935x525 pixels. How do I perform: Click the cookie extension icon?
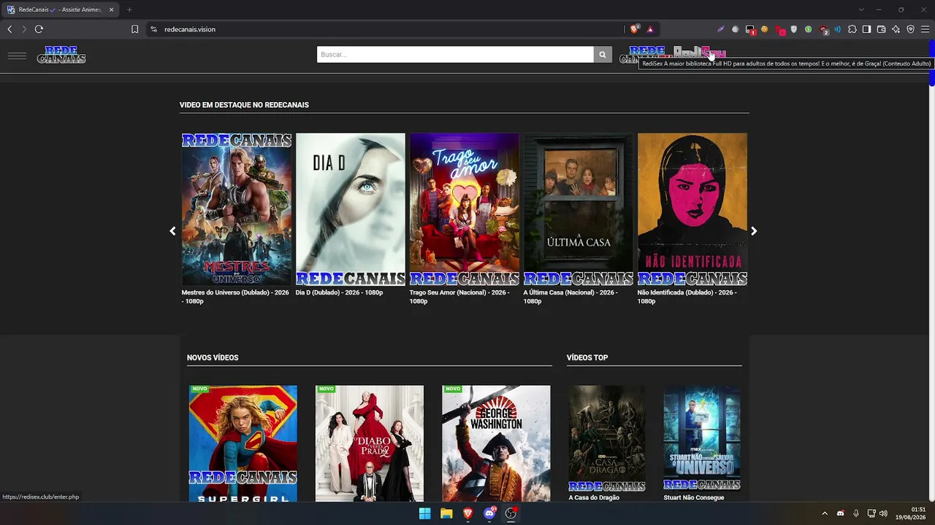(x=764, y=29)
